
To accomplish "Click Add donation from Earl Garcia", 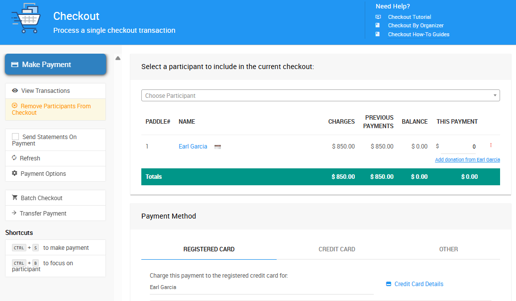I will (467, 159).
